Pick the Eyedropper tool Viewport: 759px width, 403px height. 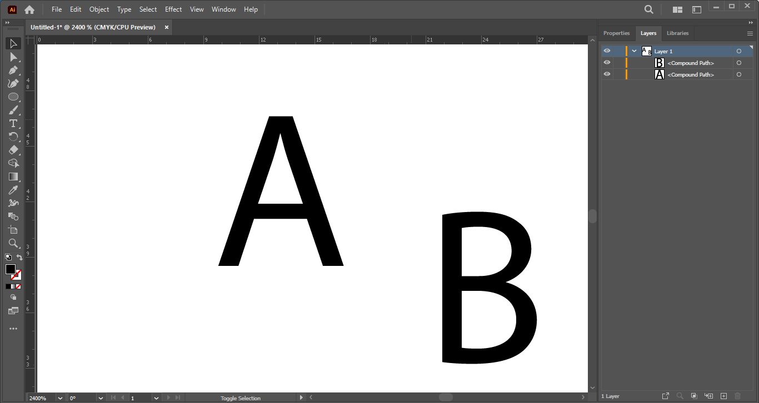point(13,190)
